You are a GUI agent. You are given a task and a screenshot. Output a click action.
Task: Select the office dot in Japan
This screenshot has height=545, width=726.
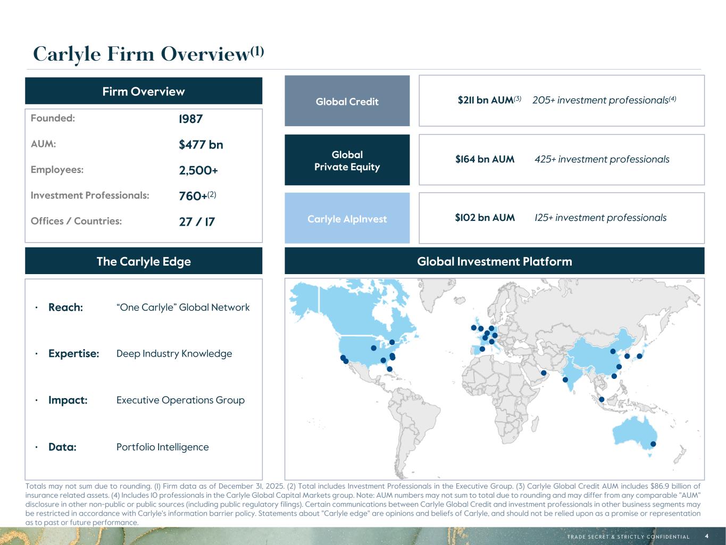640,356
